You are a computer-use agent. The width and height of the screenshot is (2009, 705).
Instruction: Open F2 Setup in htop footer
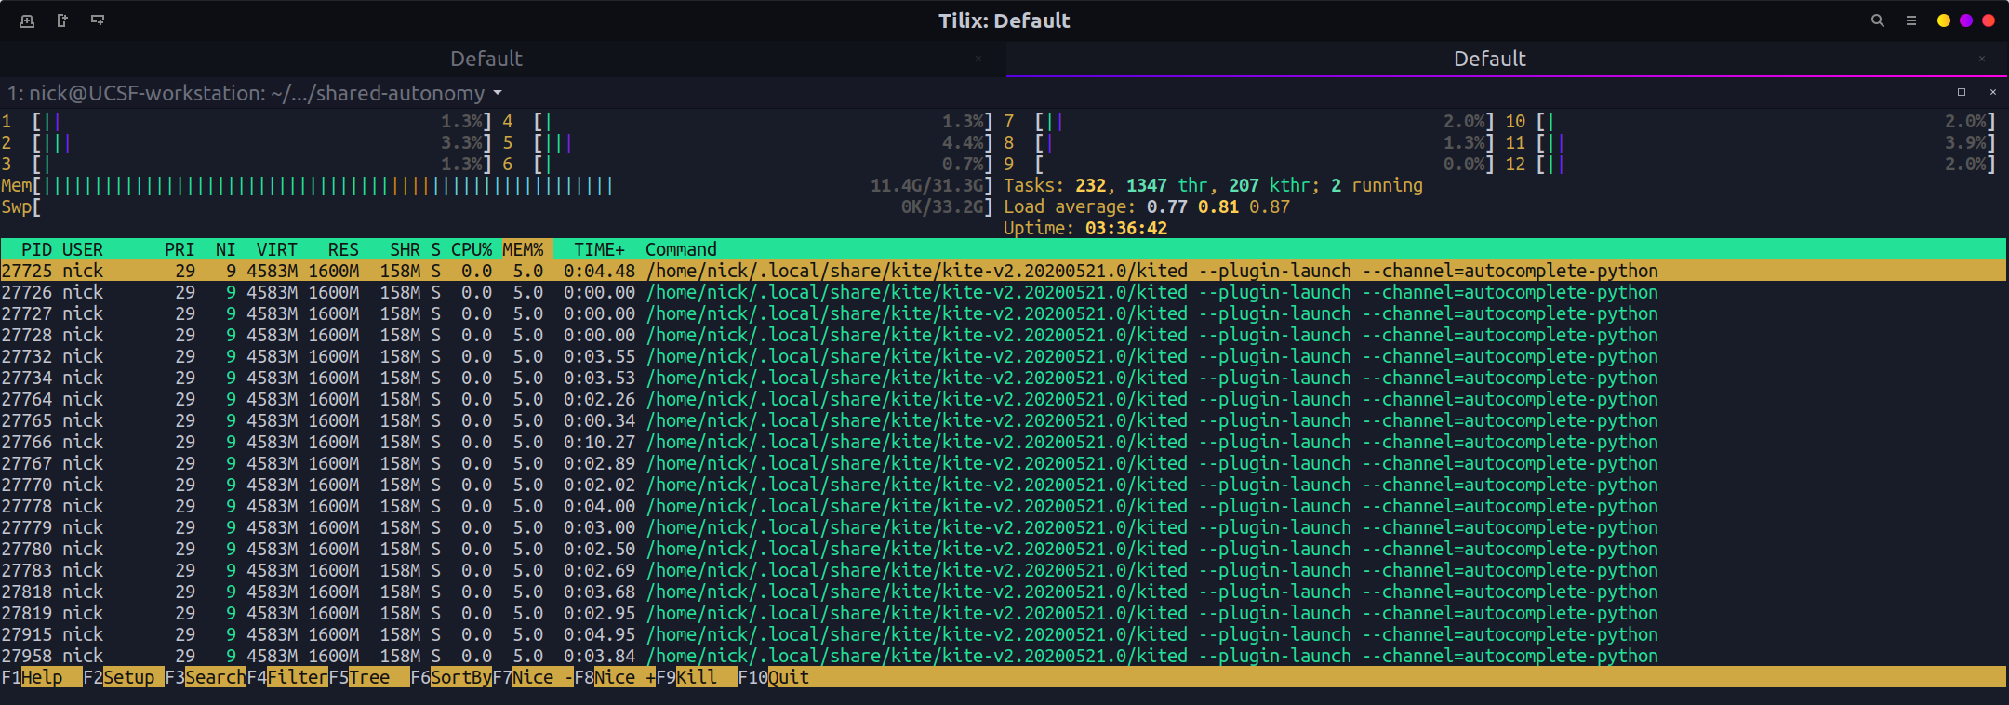point(124,677)
